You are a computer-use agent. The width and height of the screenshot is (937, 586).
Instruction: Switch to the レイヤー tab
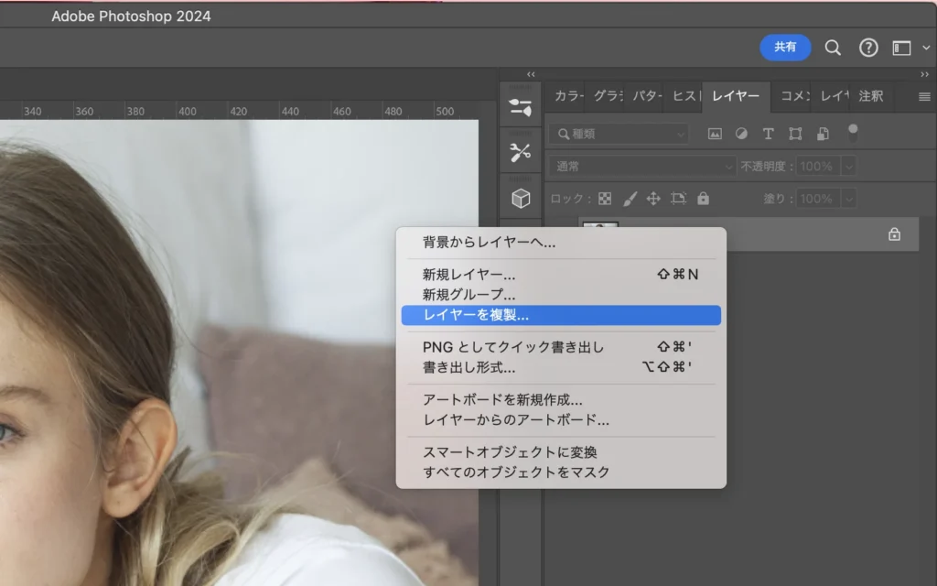pos(736,96)
